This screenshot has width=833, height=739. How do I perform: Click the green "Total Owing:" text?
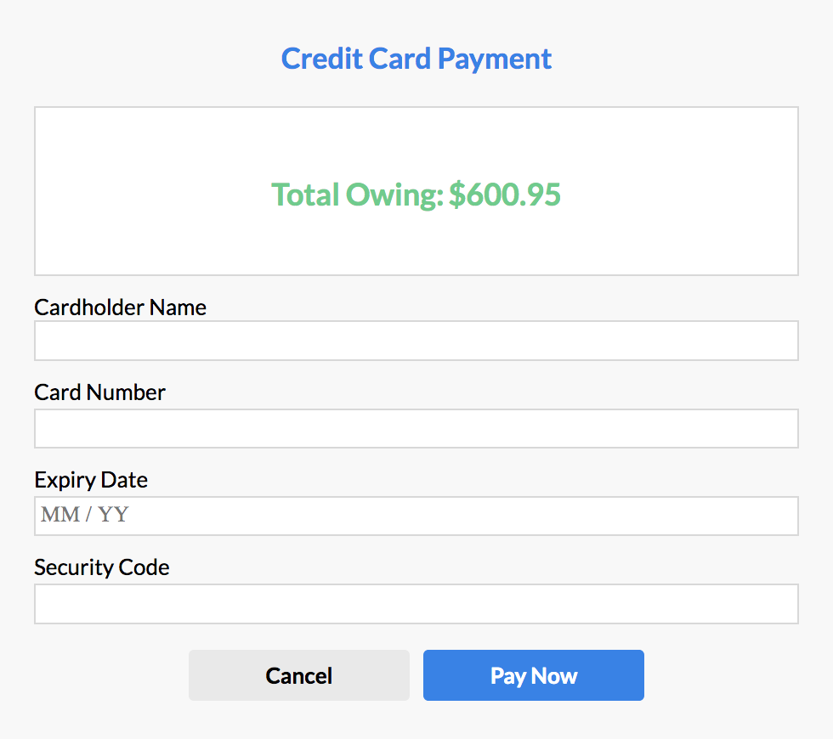358,195
